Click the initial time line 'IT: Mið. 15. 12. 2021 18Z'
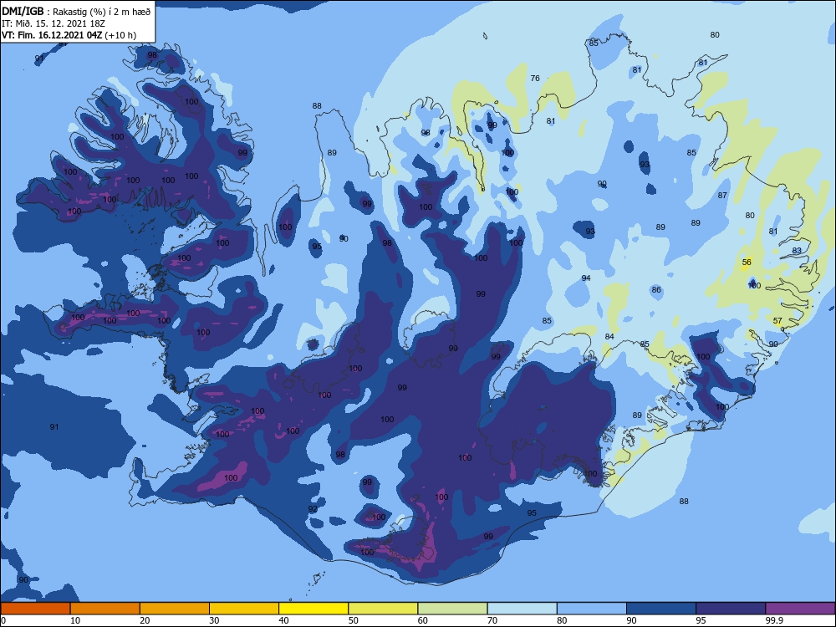 [x=54, y=24]
